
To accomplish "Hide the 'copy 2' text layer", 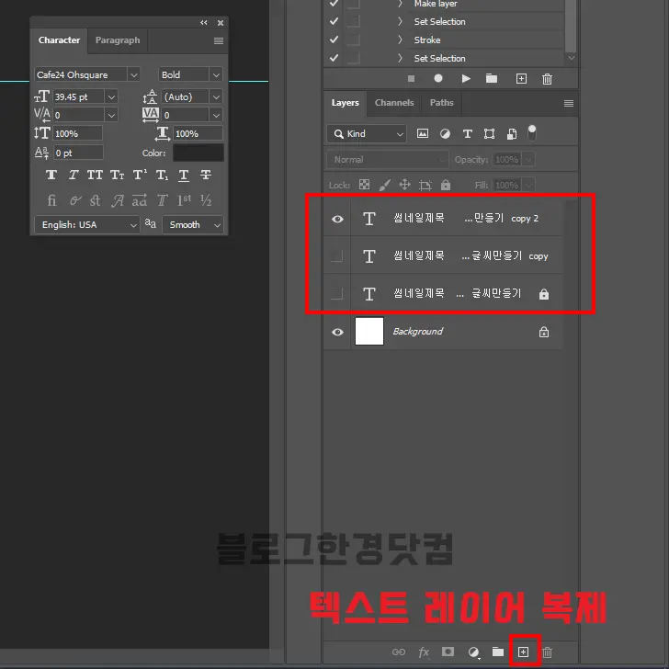I will 337,219.
